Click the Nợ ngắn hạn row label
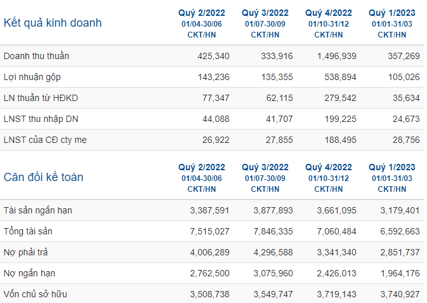427x303 pixels. click(29, 273)
